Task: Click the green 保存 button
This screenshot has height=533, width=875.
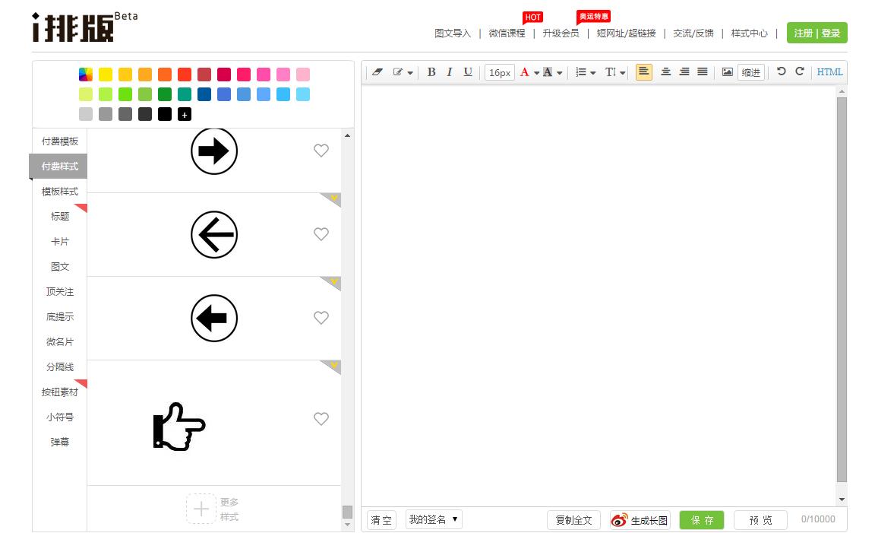Action: (x=702, y=520)
